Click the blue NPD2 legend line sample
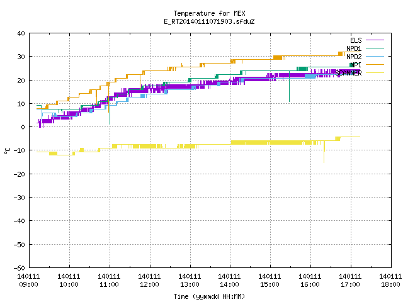Screen dimensions: 403x302 375,56
